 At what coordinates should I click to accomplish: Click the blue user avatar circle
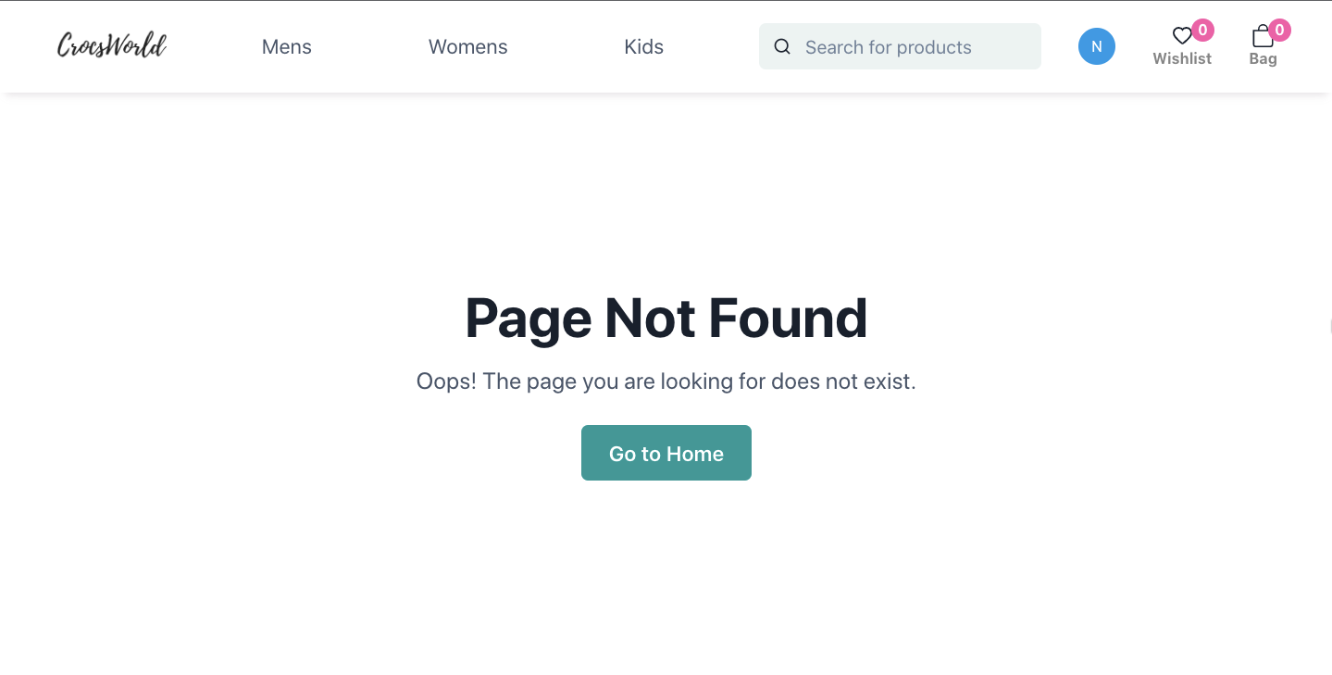[x=1096, y=45]
